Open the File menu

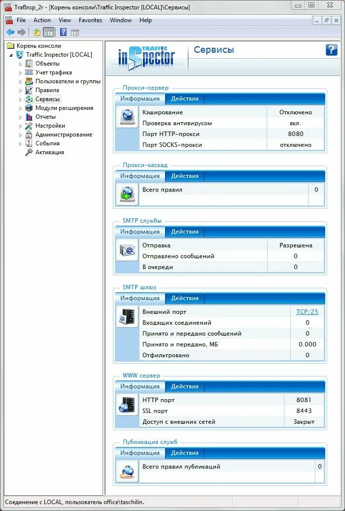point(21,20)
